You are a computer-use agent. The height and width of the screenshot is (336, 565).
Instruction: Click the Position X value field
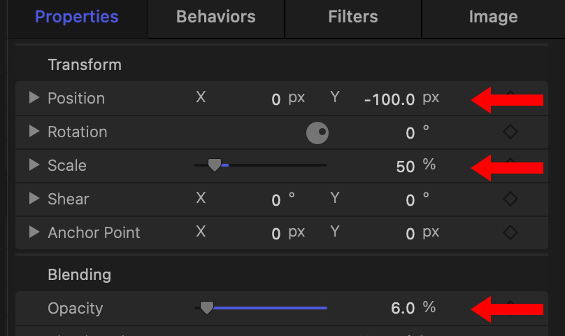tap(276, 99)
